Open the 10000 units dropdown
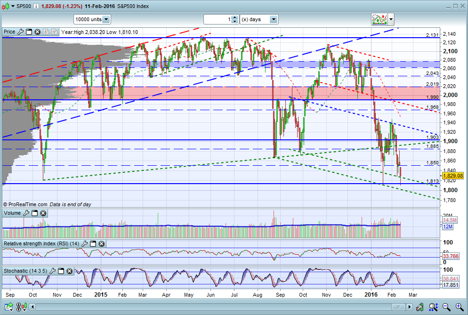 (92, 19)
